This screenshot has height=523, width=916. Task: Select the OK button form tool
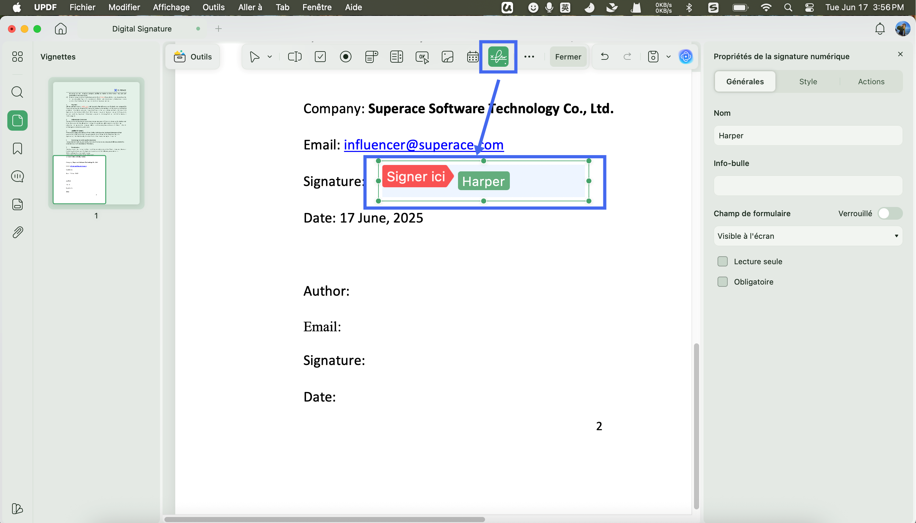click(422, 57)
